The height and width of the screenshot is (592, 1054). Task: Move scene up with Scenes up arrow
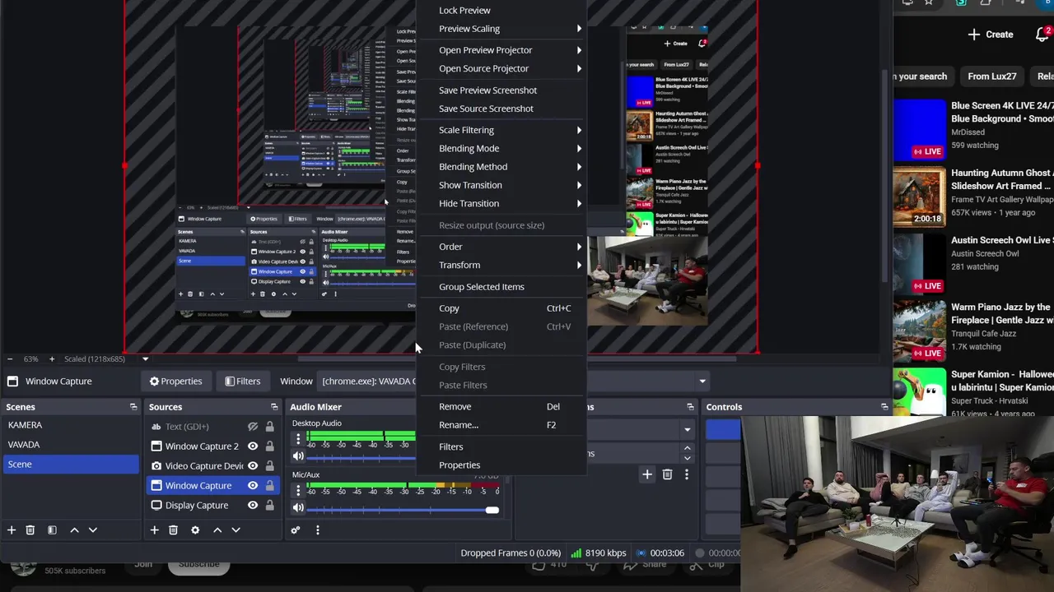point(74,530)
